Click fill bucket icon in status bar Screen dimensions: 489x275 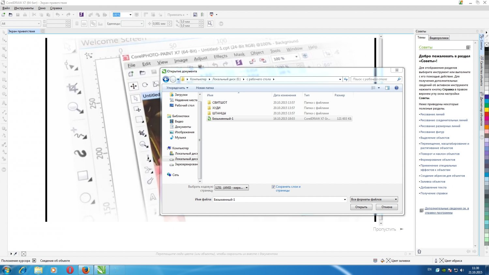tap(382, 261)
